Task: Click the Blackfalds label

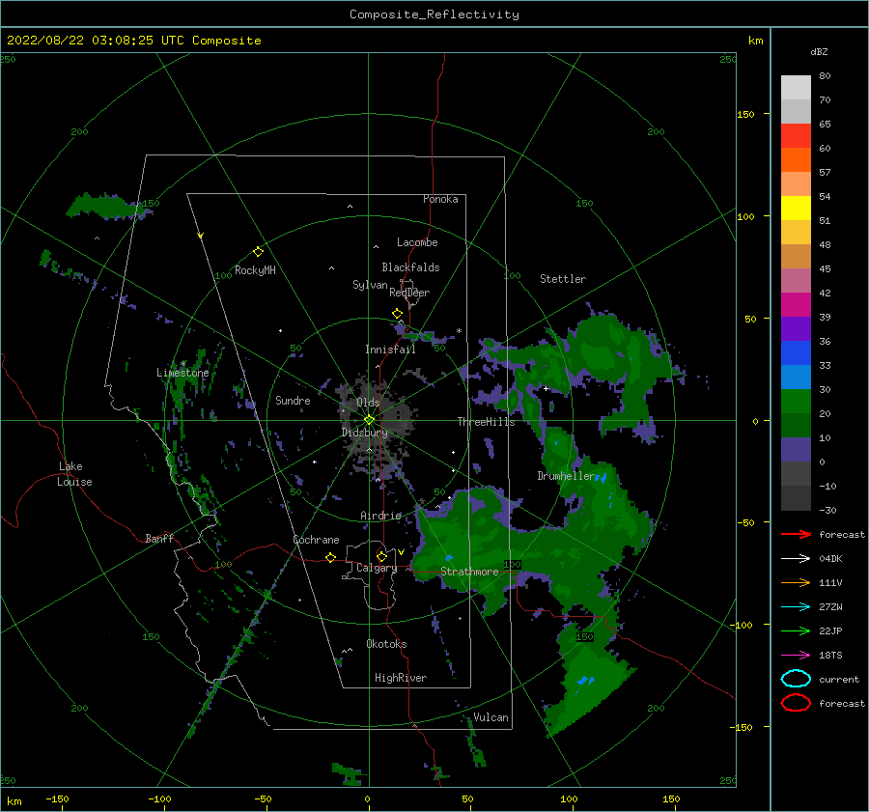Action: point(410,267)
